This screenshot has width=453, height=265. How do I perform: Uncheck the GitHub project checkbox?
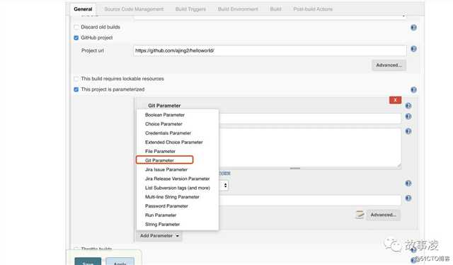(x=76, y=38)
